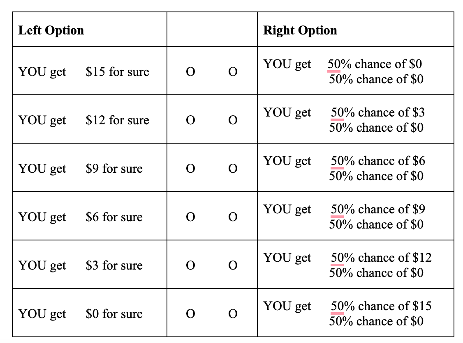Pick right circle for 50% chance of $6

(233, 169)
